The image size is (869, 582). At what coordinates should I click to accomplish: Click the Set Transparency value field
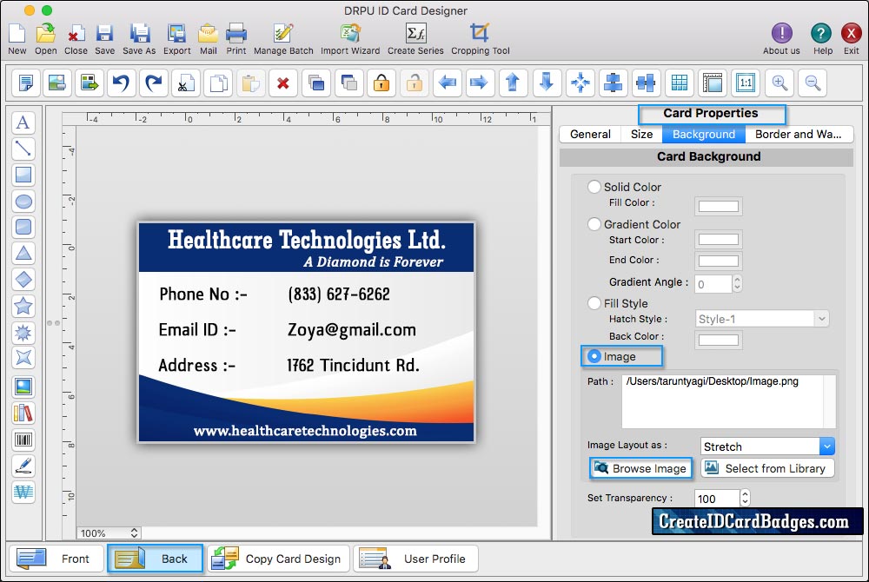[717, 499]
